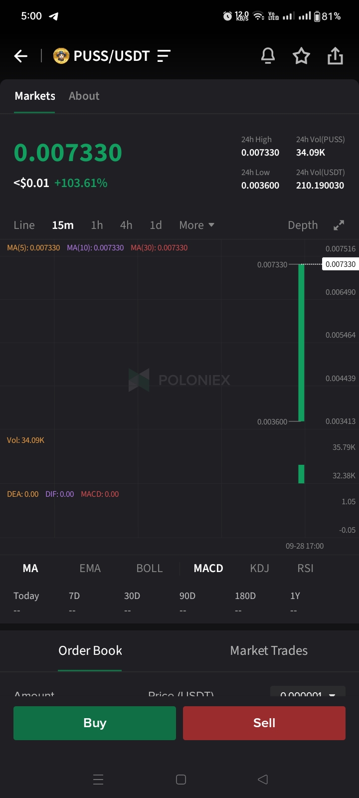Tap the share icon
This screenshot has height=798, width=359.
[335, 56]
